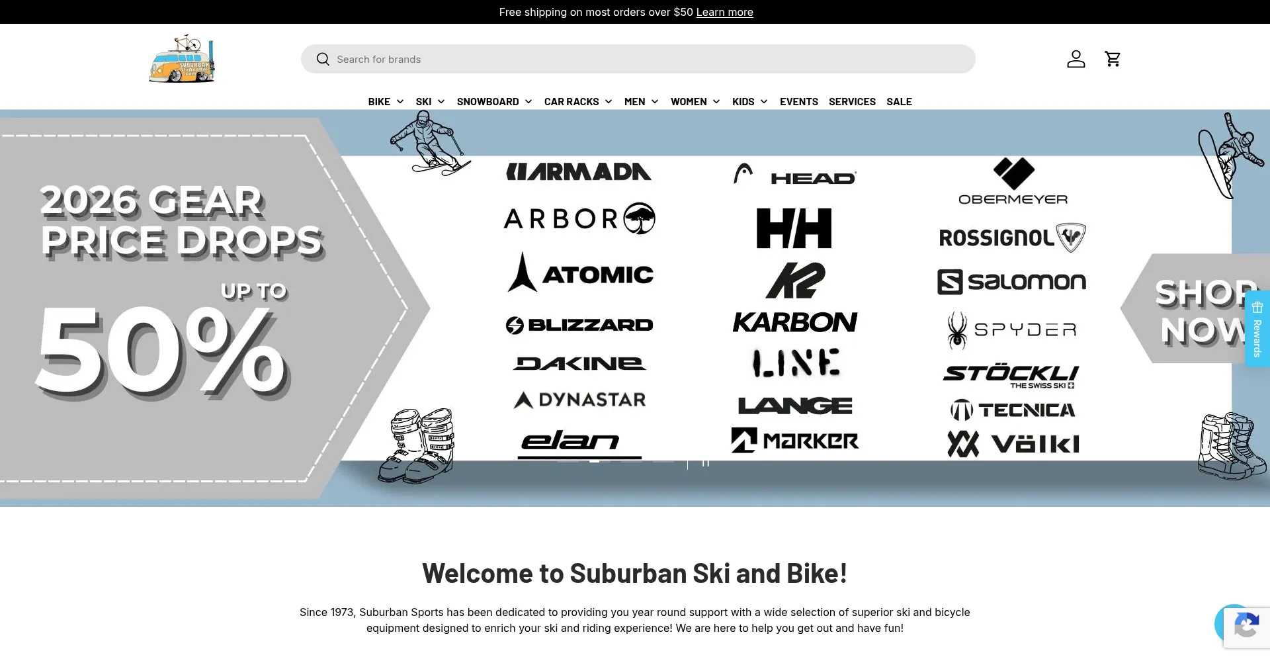The height and width of the screenshot is (657, 1270).
Task: Click the Line brand logo
Action: tap(796, 363)
